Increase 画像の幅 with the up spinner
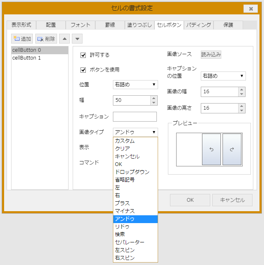Image resolution: width=264 pixels, height=265 pixels. click(x=242, y=90)
